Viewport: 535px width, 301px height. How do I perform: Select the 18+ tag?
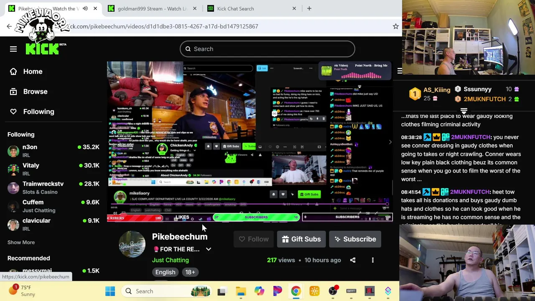coord(190,272)
